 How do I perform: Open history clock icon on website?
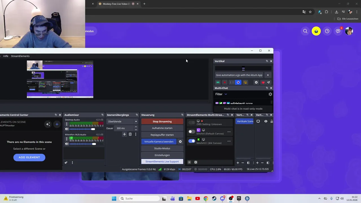(327, 31)
